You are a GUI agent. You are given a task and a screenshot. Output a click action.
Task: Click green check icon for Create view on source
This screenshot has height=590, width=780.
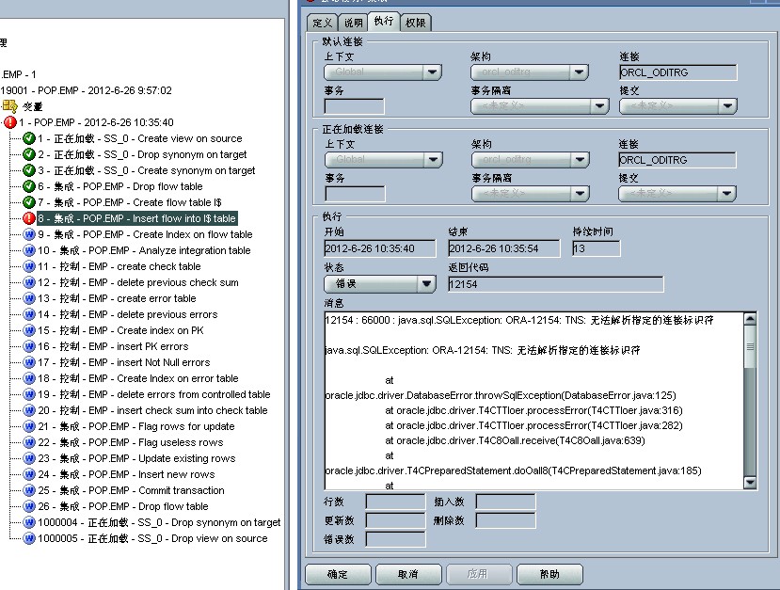click(29, 138)
